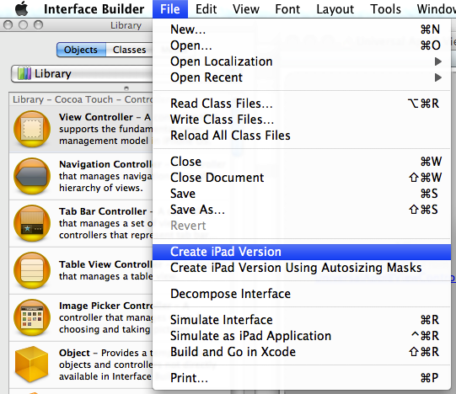This screenshot has height=394, width=456.
Task: Click the Library split-pane resize handle dot
Action: pyautogui.click(x=126, y=88)
